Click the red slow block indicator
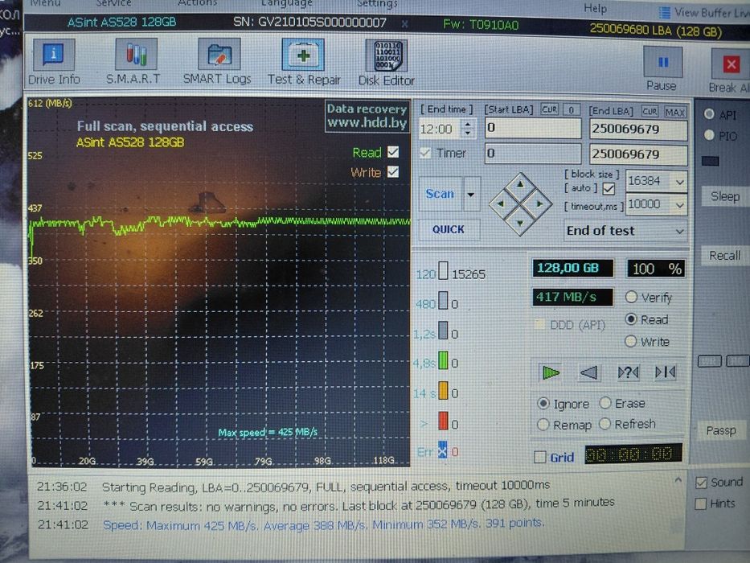The width and height of the screenshot is (750, 563). 444,421
